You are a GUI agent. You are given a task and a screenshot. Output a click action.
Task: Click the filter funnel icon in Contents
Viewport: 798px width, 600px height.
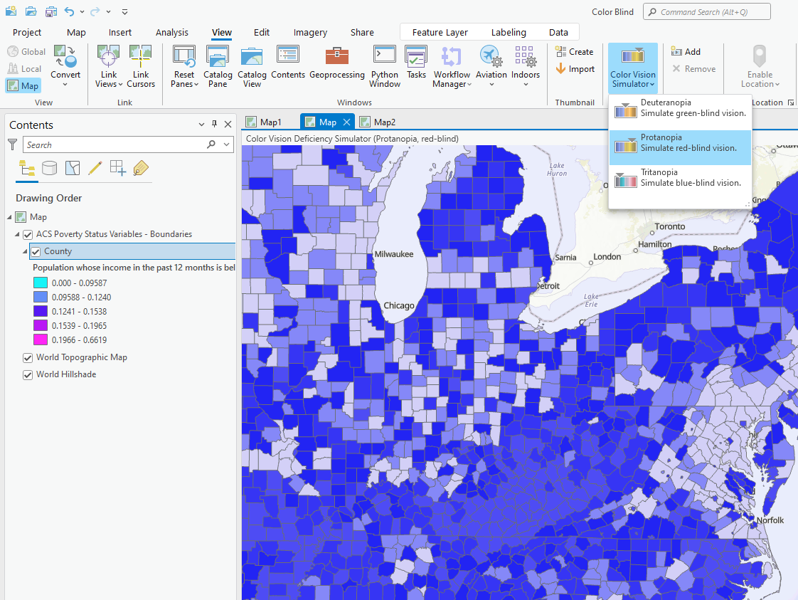(13, 144)
